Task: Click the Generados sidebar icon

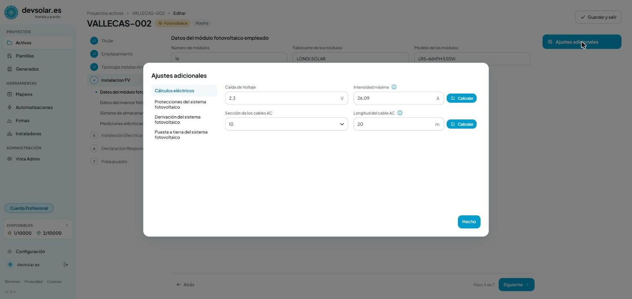Action: [10, 69]
